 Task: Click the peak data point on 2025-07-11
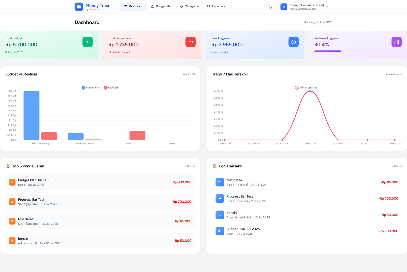coord(310,91)
